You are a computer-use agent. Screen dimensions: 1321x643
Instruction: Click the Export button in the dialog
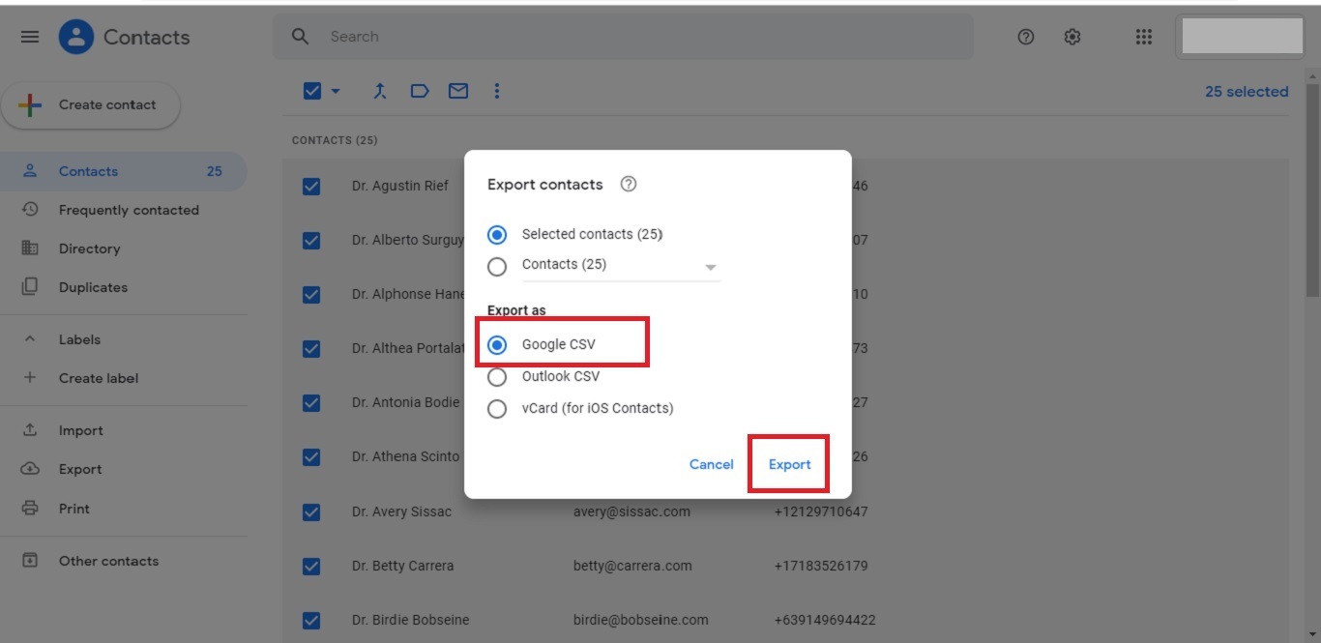pyautogui.click(x=789, y=464)
